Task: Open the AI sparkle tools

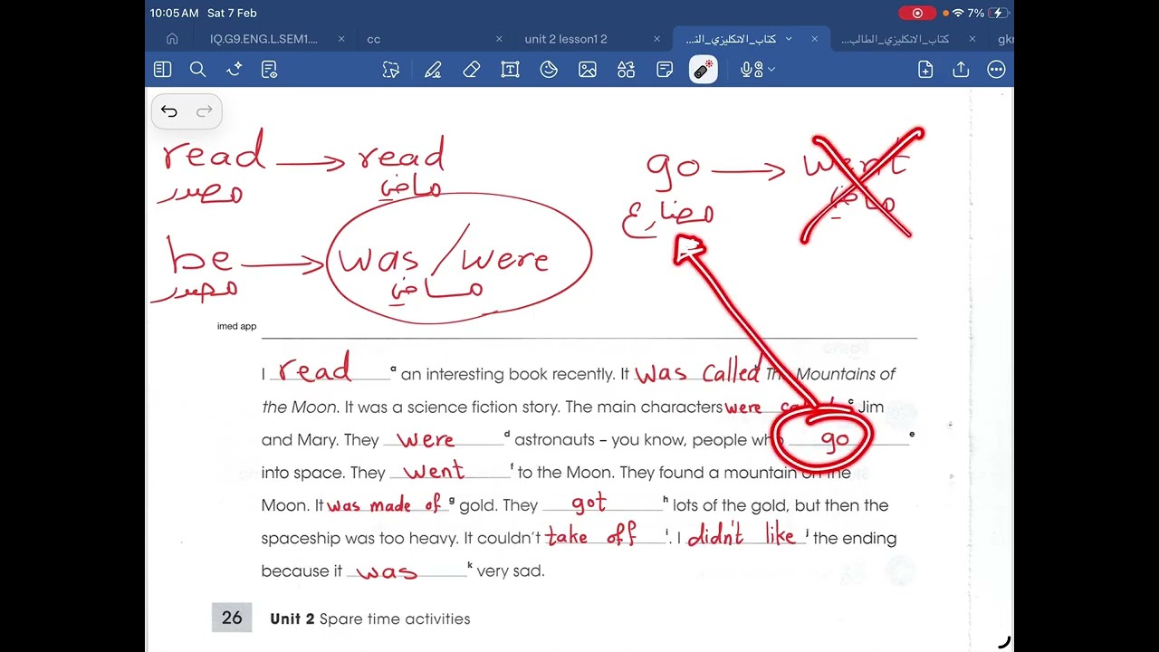Action: coord(234,70)
